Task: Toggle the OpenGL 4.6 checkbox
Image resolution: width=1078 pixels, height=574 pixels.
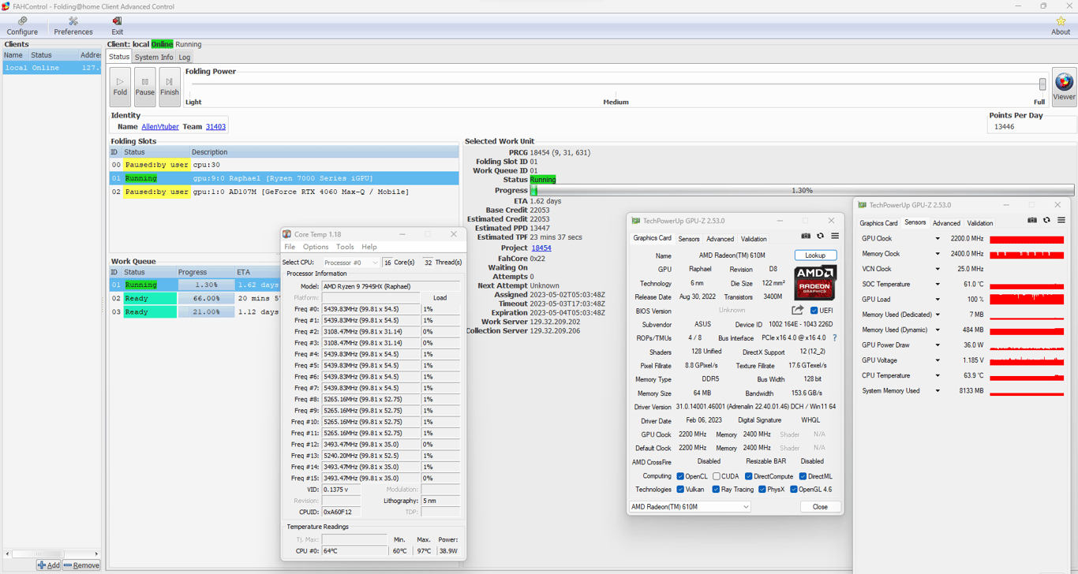Action: coord(793,490)
